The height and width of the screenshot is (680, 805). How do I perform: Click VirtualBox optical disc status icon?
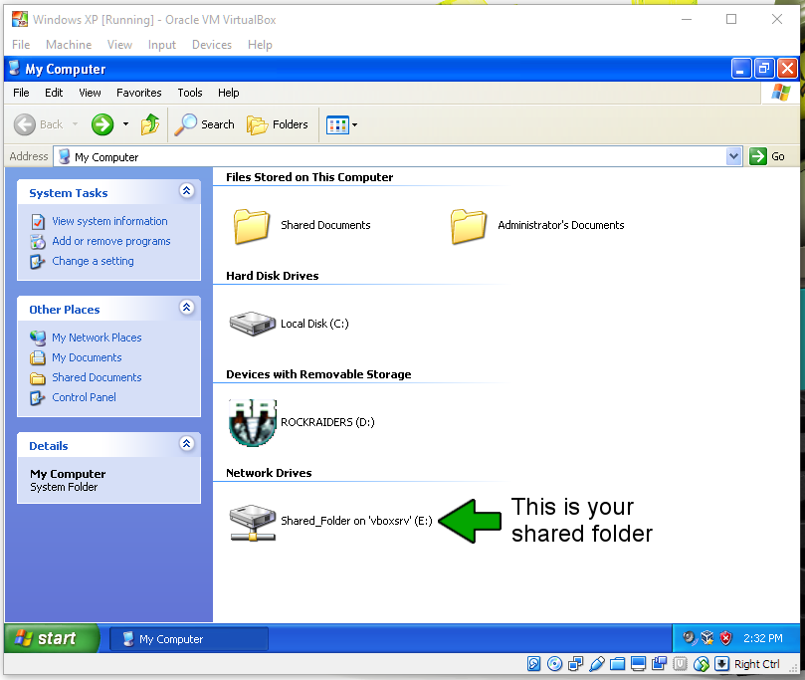click(x=554, y=664)
